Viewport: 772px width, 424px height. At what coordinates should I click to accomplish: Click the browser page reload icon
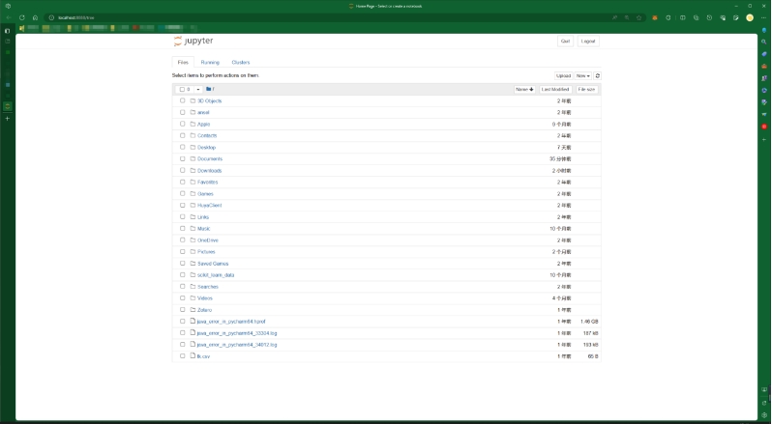tap(21, 17)
